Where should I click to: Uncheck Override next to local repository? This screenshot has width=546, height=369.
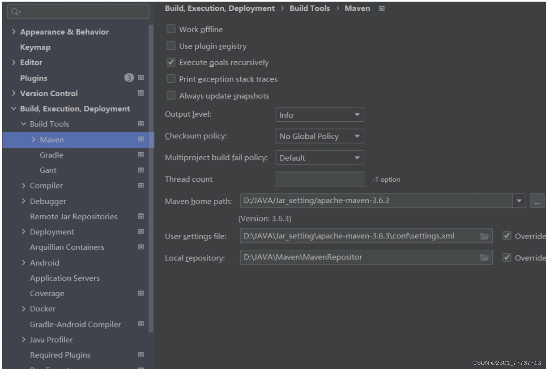[x=507, y=258]
